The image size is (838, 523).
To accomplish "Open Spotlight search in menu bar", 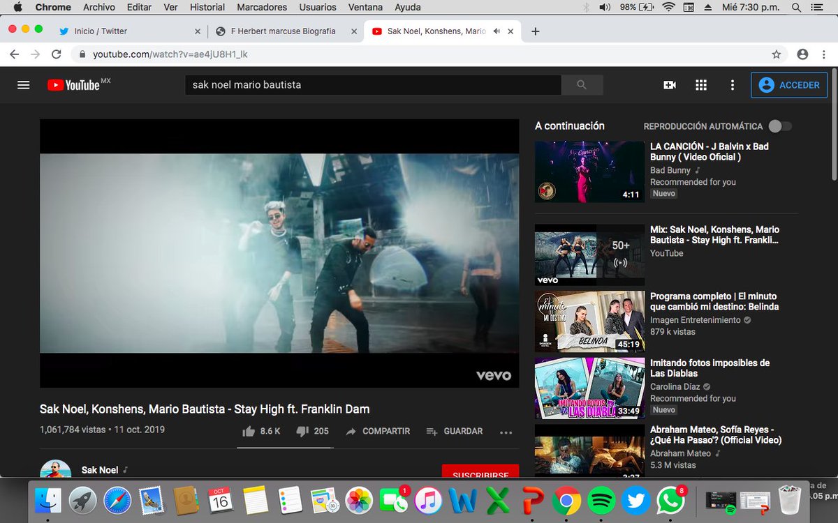I will point(797,7).
